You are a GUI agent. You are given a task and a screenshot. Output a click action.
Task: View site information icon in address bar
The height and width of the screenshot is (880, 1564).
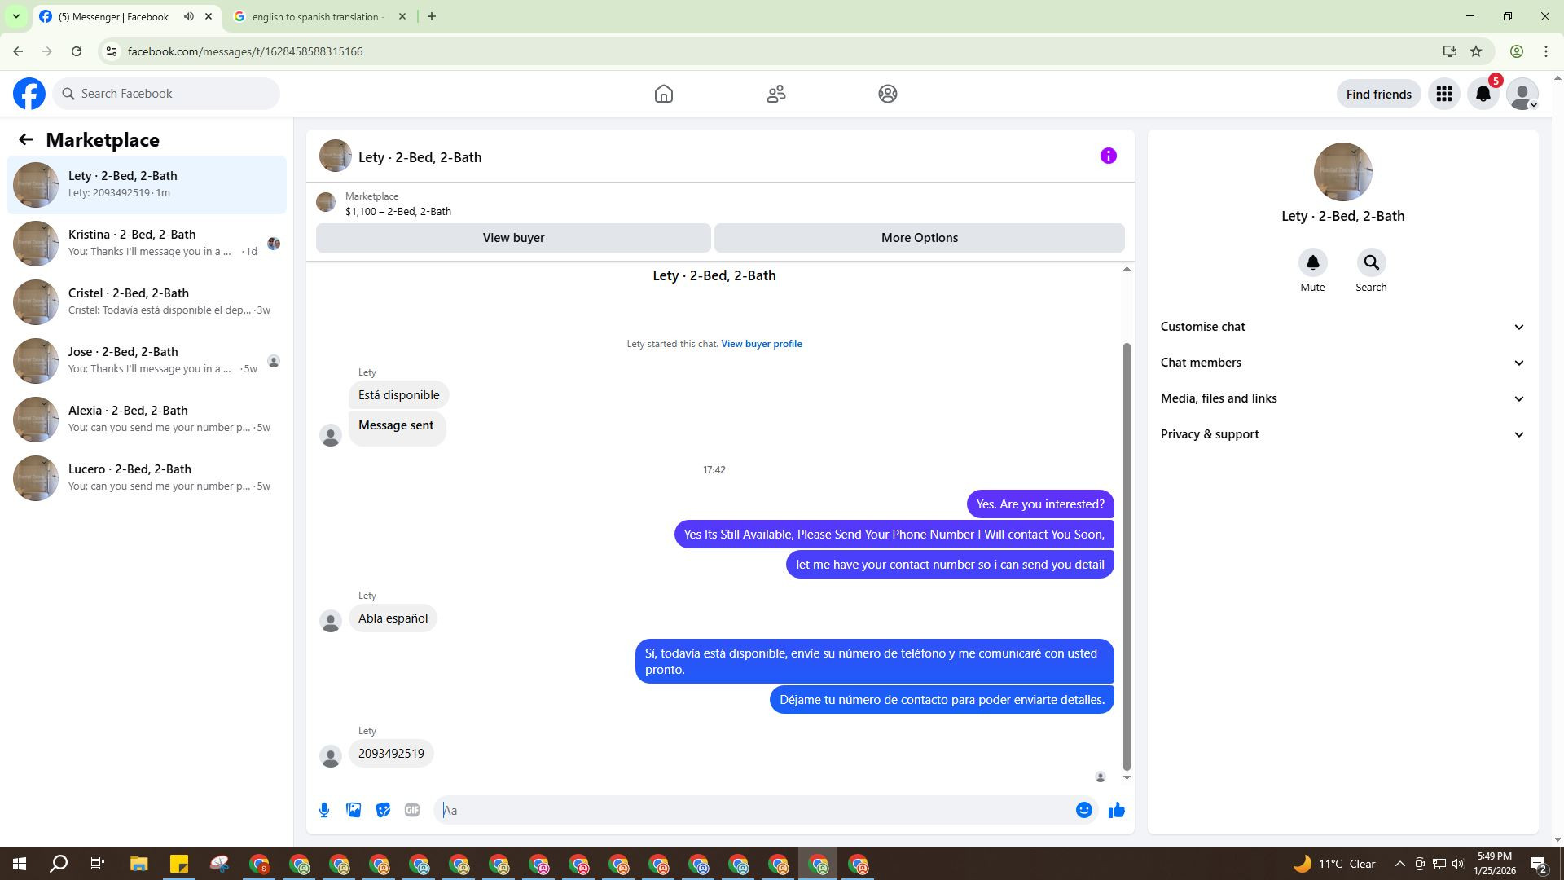pyautogui.click(x=112, y=51)
